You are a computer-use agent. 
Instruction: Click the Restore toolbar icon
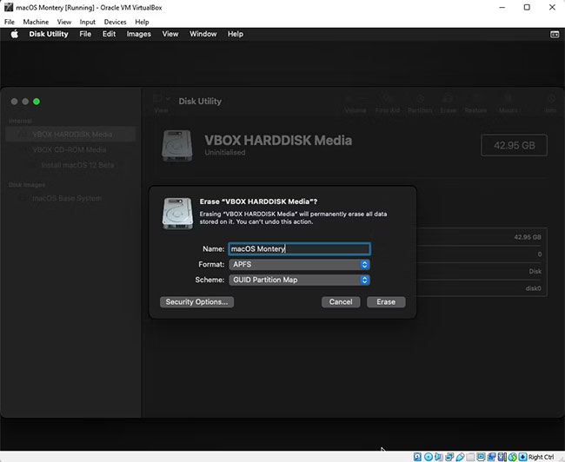(475, 99)
